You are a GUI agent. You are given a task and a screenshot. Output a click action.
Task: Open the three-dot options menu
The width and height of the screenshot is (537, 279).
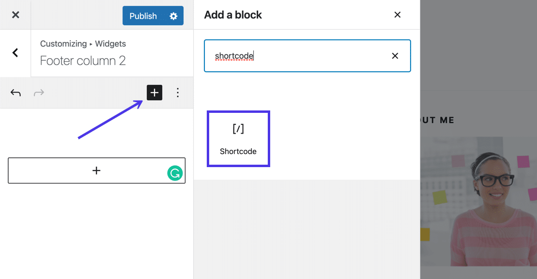coord(178,93)
